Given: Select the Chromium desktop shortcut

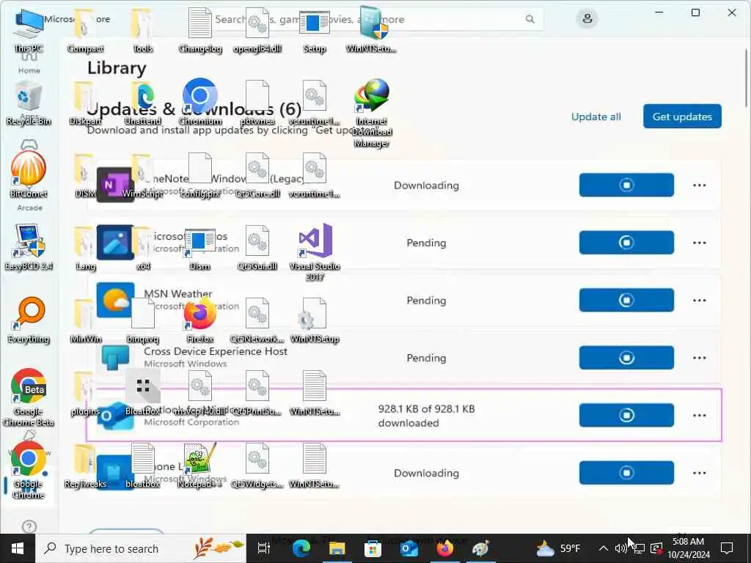Looking at the screenshot, I should (x=199, y=103).
